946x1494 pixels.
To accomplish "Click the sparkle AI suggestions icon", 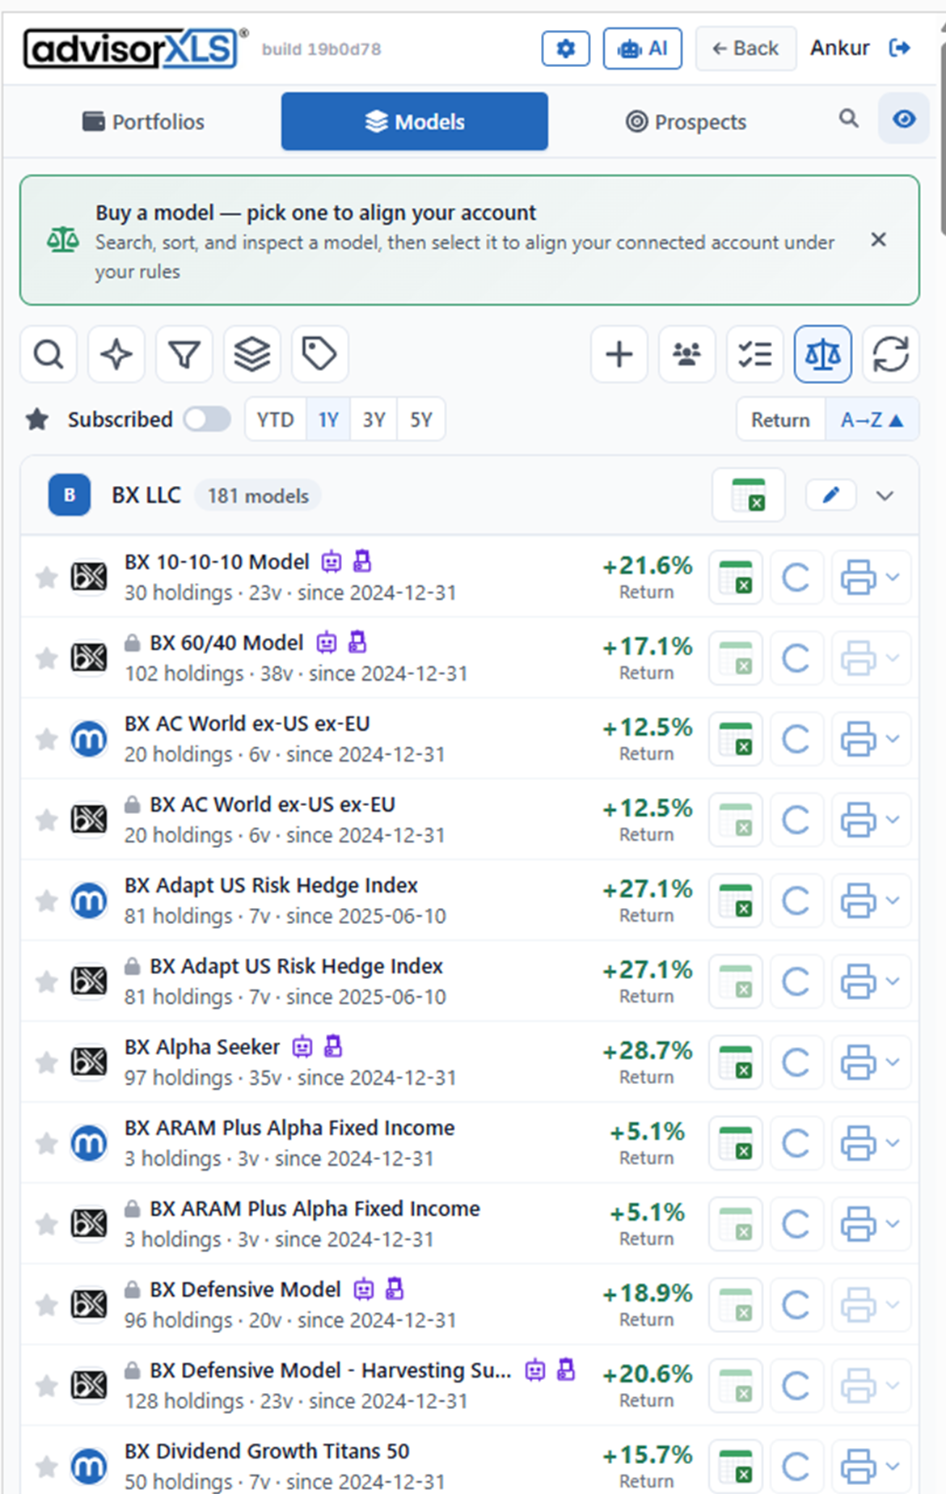I will (x=116, y=354).
